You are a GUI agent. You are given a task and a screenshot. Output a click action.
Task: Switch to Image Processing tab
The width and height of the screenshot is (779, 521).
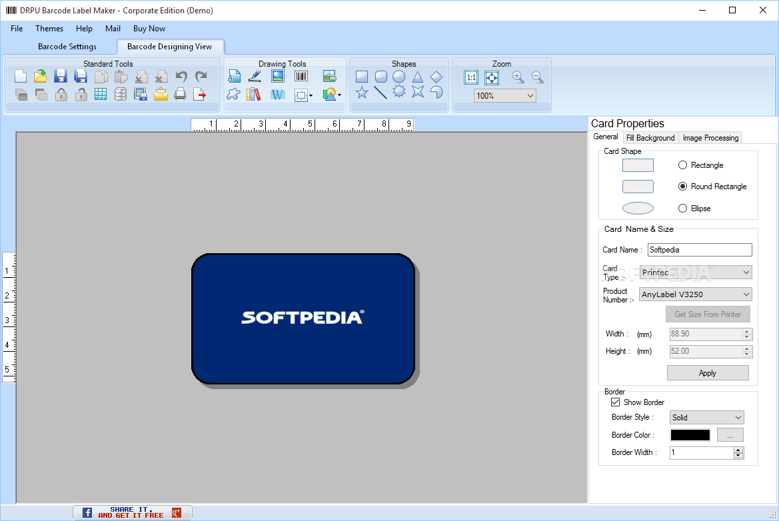710,138
